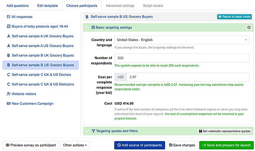255x151 pixels.
Task: Click Save changes button
Action: pyautogui.click(x=182, y=145)
